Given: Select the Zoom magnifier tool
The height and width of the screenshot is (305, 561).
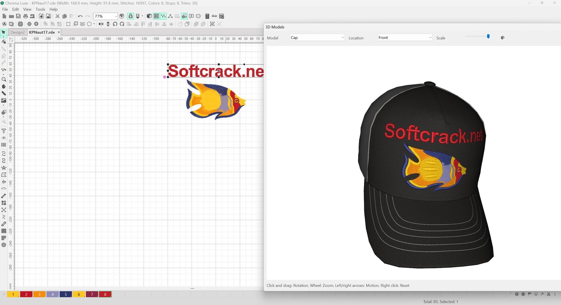Looking at the screenshot, I should pos(4,79).
